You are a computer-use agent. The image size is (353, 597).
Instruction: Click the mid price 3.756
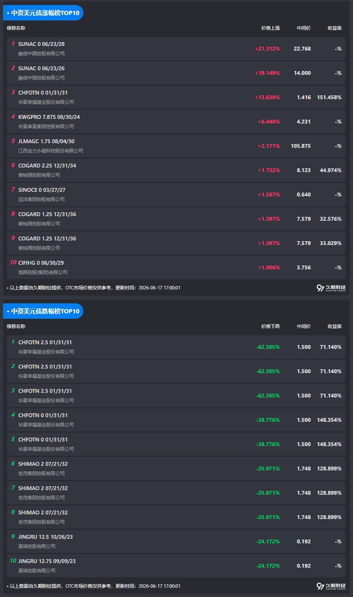click(x=304, y=267)
